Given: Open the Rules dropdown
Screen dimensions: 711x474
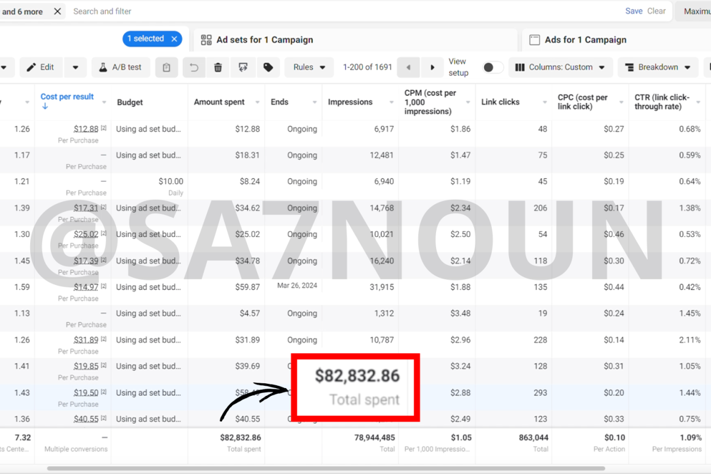Looking at the screenshot, I should [309, 68].
